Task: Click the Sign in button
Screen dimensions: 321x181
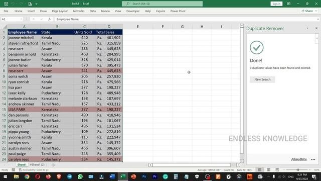Action: coord(276,4)
